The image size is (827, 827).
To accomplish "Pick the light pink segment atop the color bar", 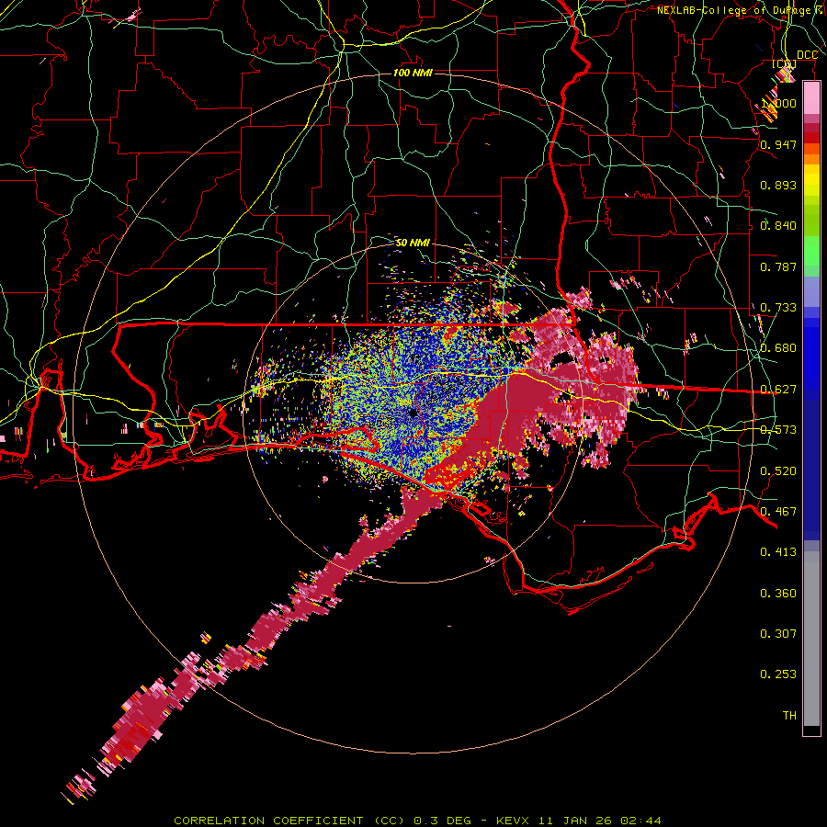I will click(x=811, y=98).
